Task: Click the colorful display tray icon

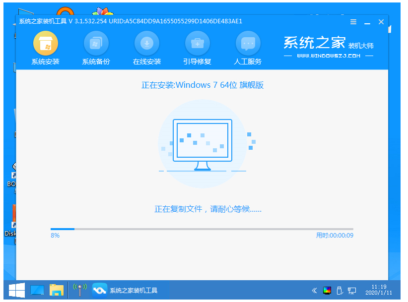Action: click(327, 291)
